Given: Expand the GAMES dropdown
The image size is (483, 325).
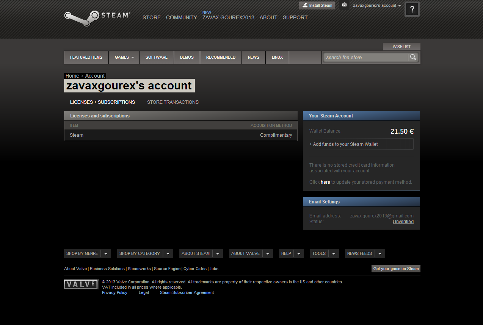Looking at the screenshot, I should point(124,57).
